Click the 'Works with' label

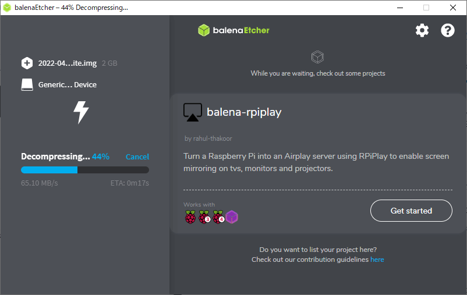(x=199, y=205)
